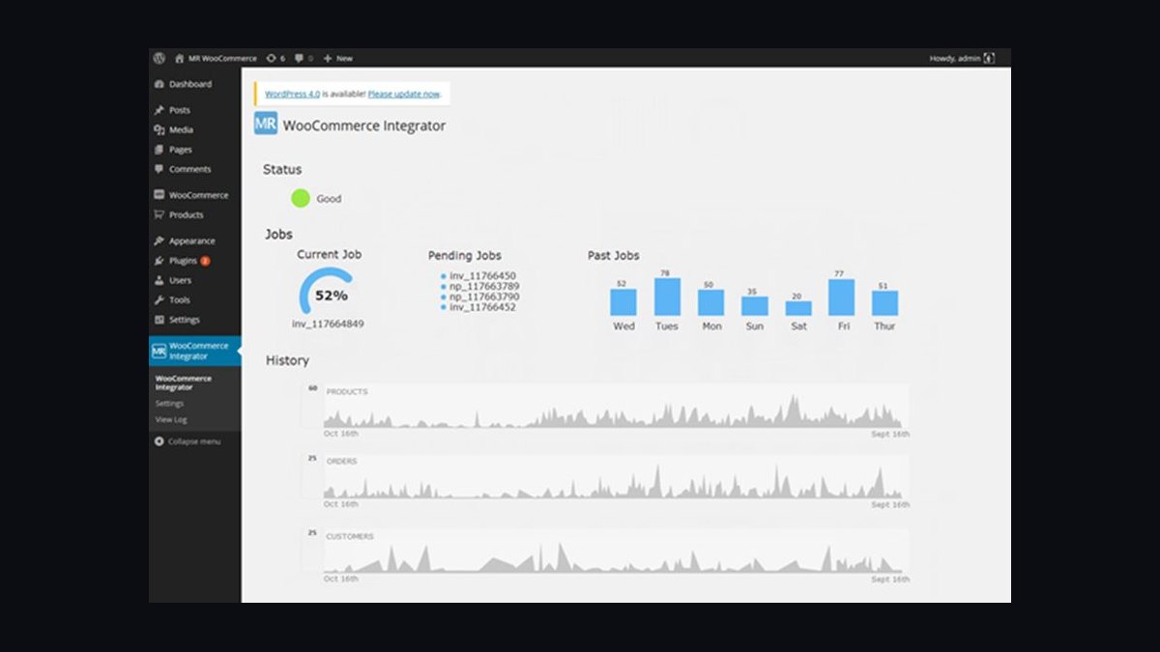This screenshot has width=1160, height=652.
Task: Click the Posts pushpin icon
Action: coord(159,110)
